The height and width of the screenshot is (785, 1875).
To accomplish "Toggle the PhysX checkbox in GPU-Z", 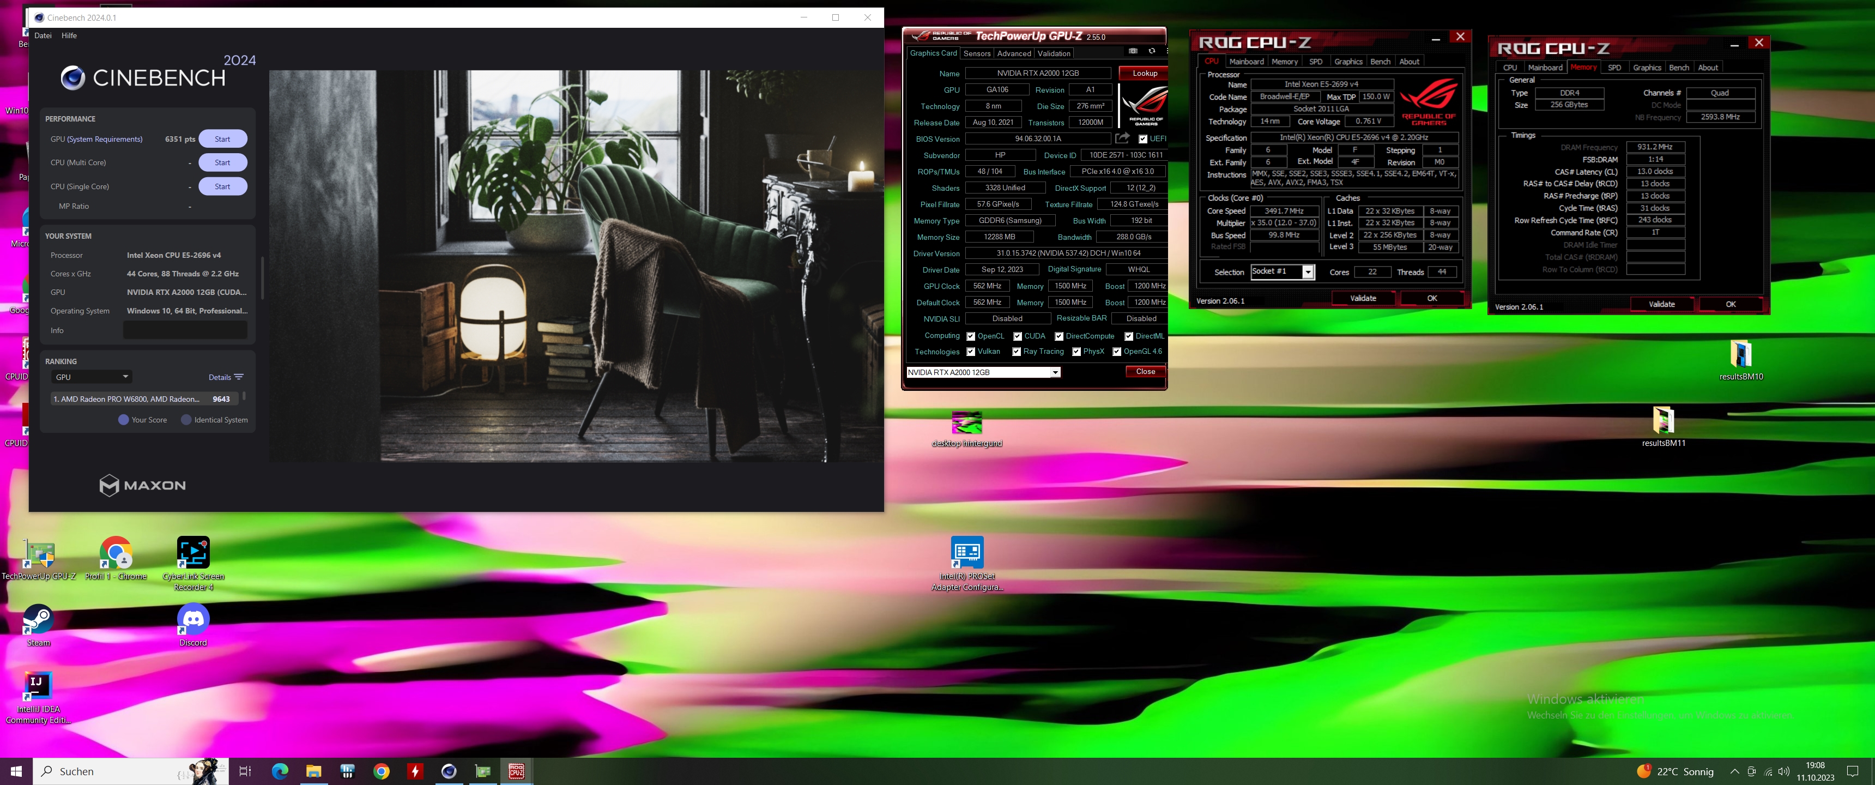I will pyautogui.click(x=1076, y=352).
